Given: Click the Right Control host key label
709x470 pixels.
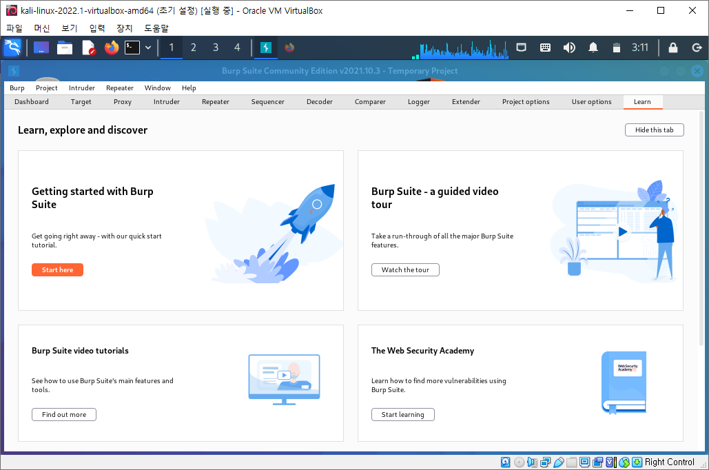Looking at the screenshot, I should (669, 462).
